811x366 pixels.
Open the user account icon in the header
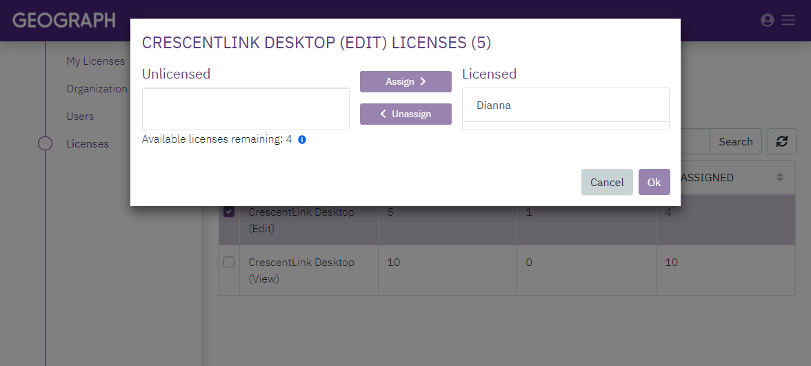pyautogui.click(x=767, y=20)
